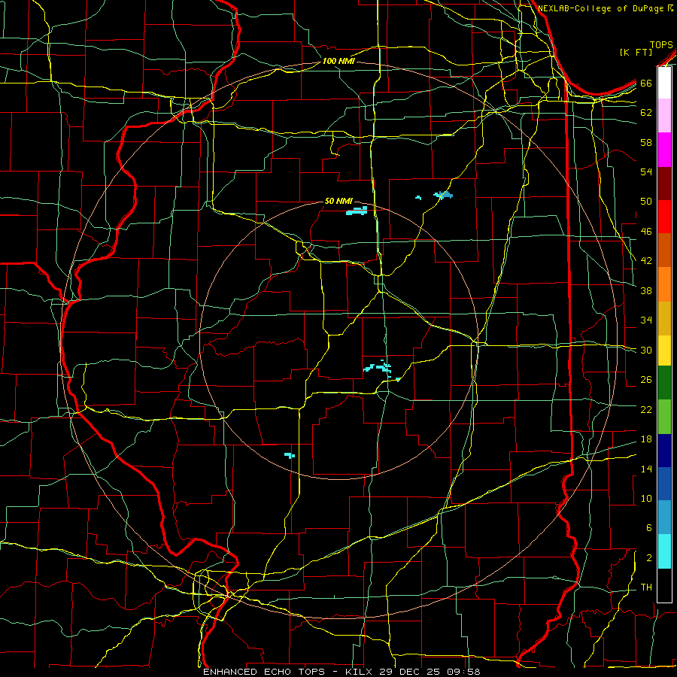This screenshot has height=677, width=677.
Task: Click the dark green 30 kft legend swatch
Action: [664, 383]
